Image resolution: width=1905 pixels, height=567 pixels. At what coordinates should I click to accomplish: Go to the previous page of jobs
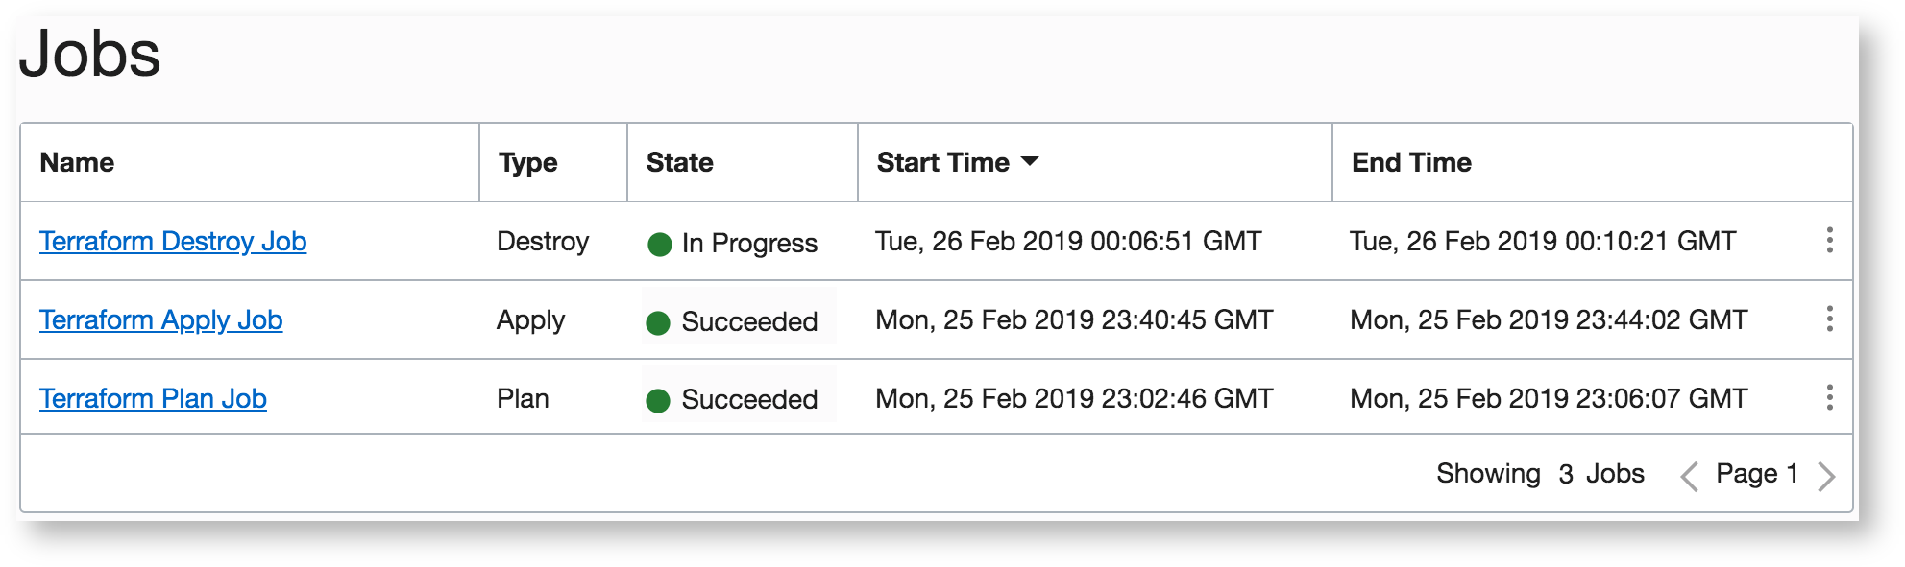coord(1689,476)
